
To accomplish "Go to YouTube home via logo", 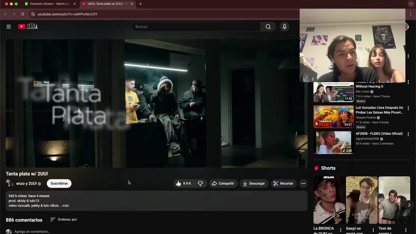I will click(28, 26).
